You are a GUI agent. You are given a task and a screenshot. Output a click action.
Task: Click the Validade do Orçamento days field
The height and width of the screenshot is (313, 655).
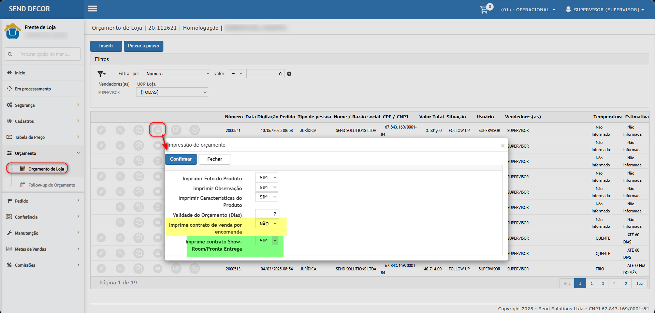pos(267,214)
